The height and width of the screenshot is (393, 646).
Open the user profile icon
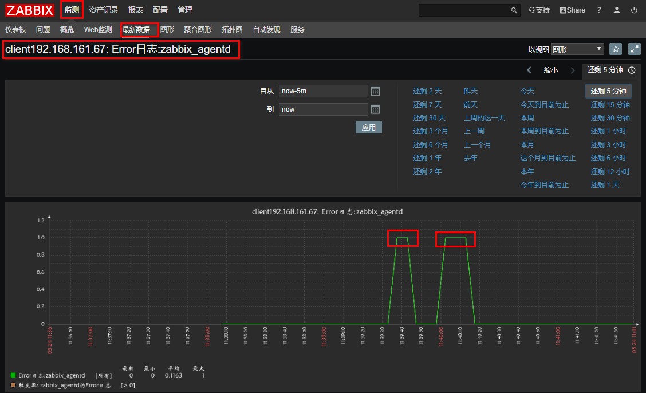click(616, 10)
